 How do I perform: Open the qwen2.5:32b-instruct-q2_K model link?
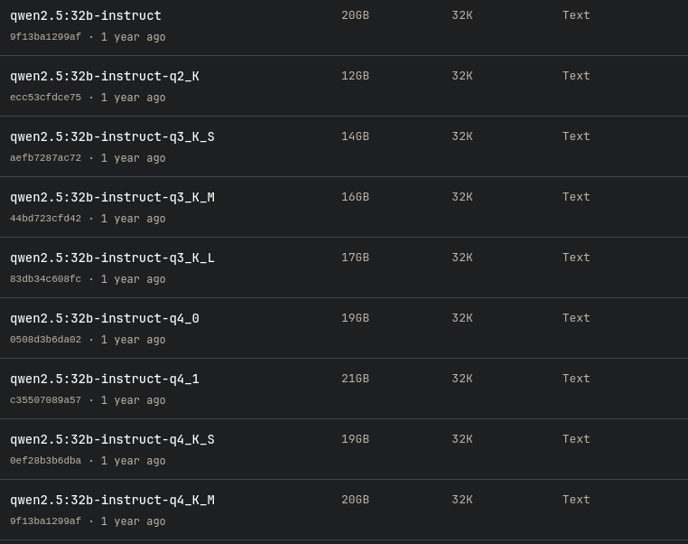pyautogui.click(x=105, y=77)
